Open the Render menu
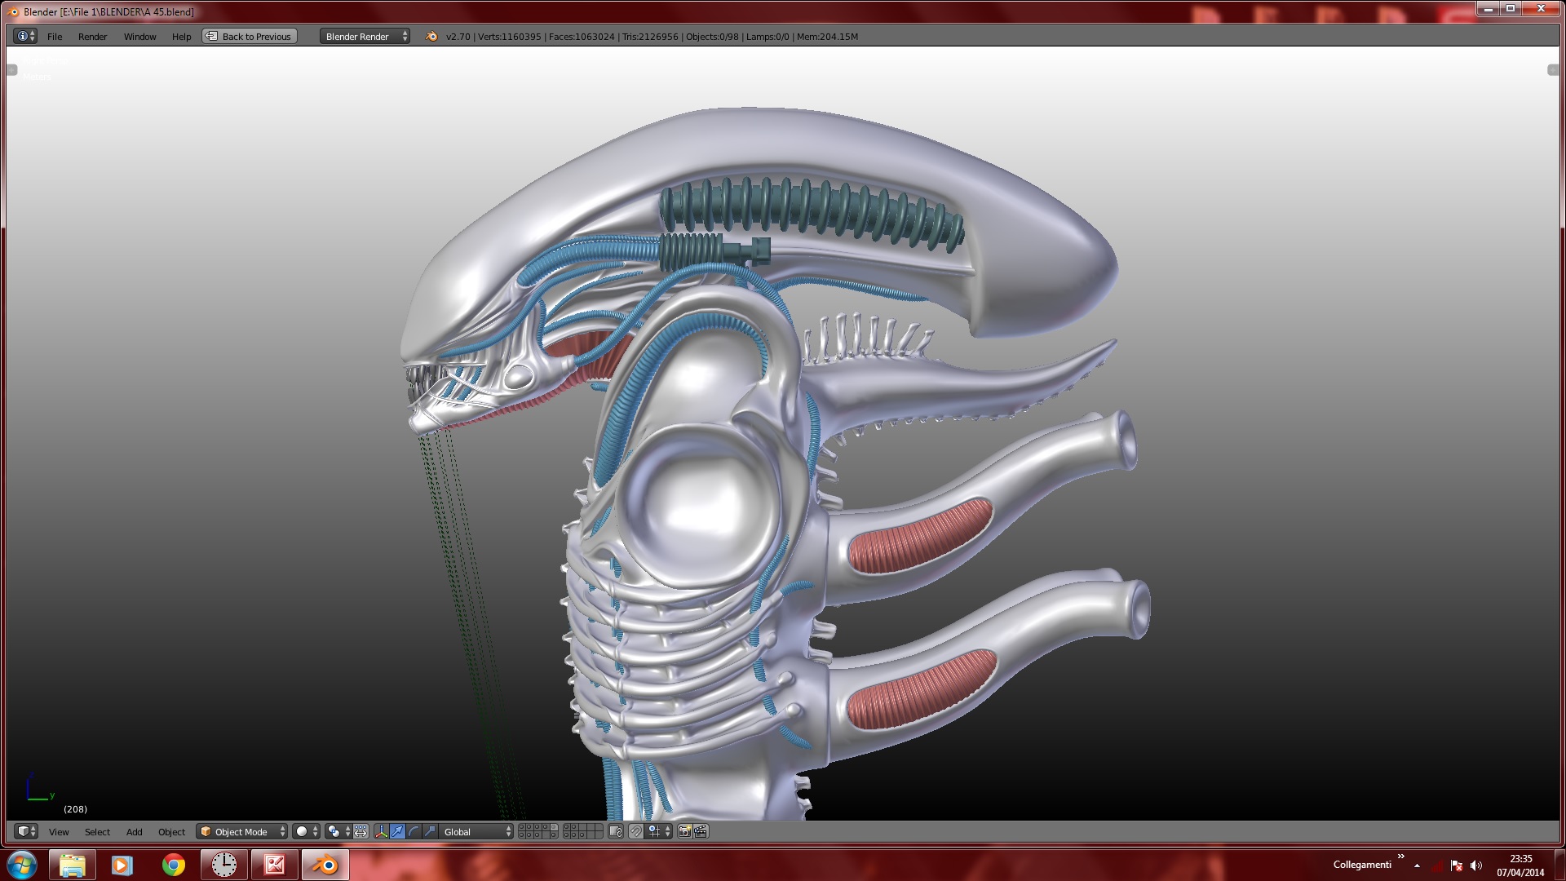The height and width of the screenshot is (881, 1566). [x=92, y=37]
